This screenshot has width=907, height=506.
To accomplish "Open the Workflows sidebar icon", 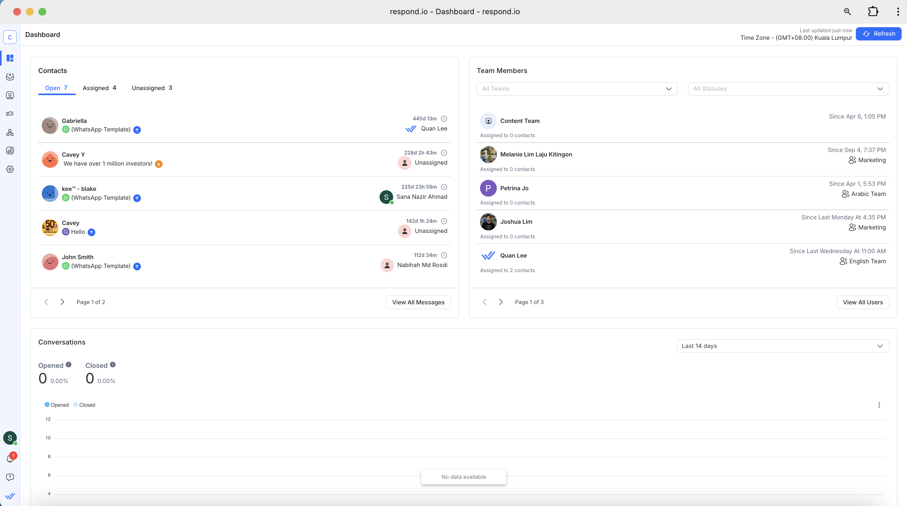I will 10,132.
